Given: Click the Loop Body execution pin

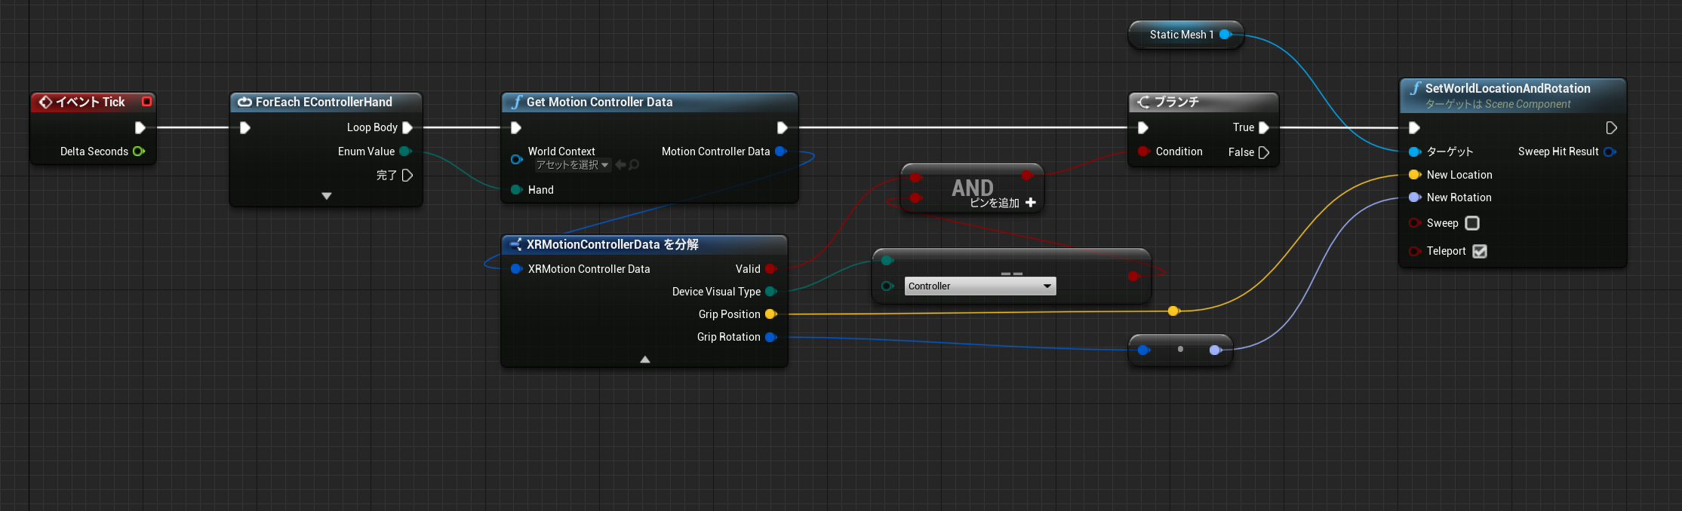Looking at the screenshot, I should (407, 127).
